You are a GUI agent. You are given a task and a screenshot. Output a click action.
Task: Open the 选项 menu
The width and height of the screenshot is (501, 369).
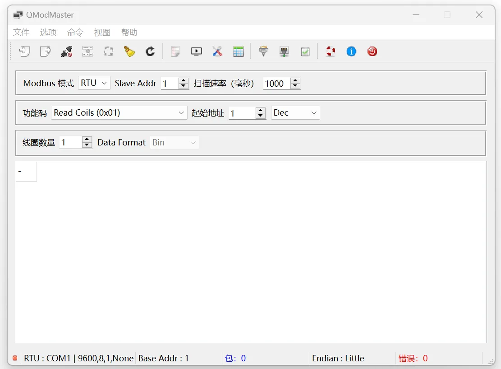(48, 33)
